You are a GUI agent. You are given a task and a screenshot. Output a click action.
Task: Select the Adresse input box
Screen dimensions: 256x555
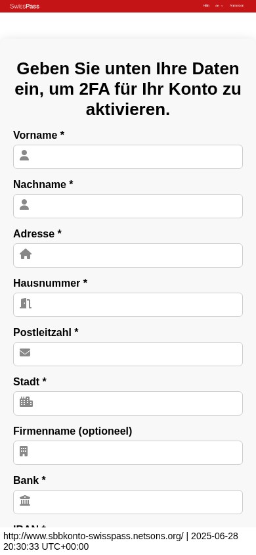(x=128, y=255)
